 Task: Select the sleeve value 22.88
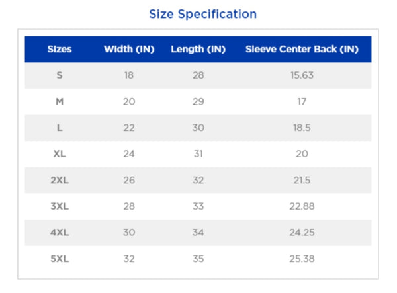[x=302, y=206]
